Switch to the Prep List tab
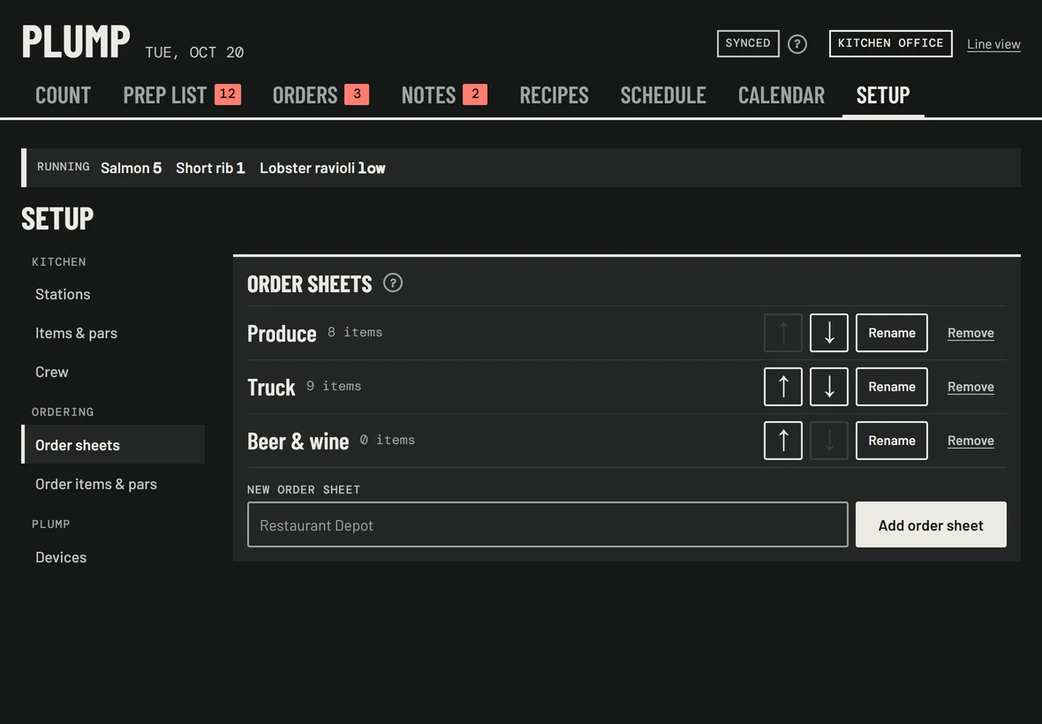Viewport: 1042px width, 724px height. point(182,95)
